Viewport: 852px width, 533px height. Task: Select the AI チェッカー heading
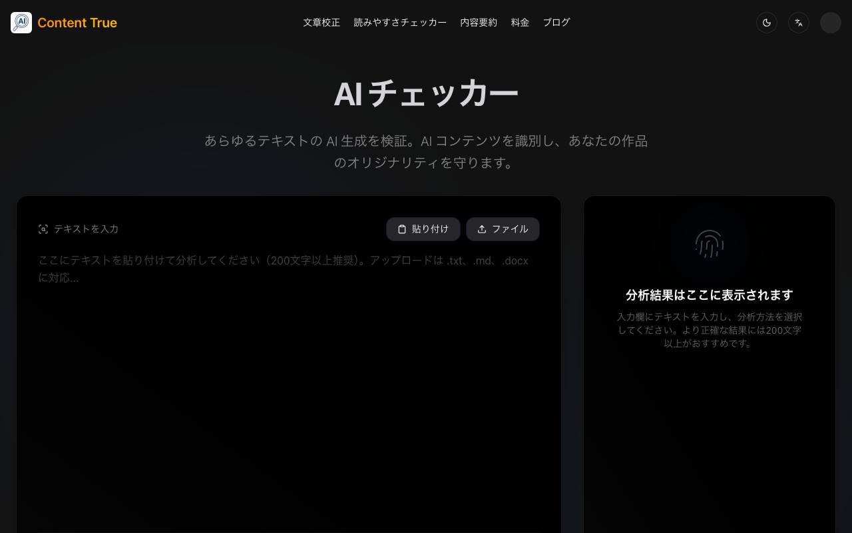click(426, 94)
